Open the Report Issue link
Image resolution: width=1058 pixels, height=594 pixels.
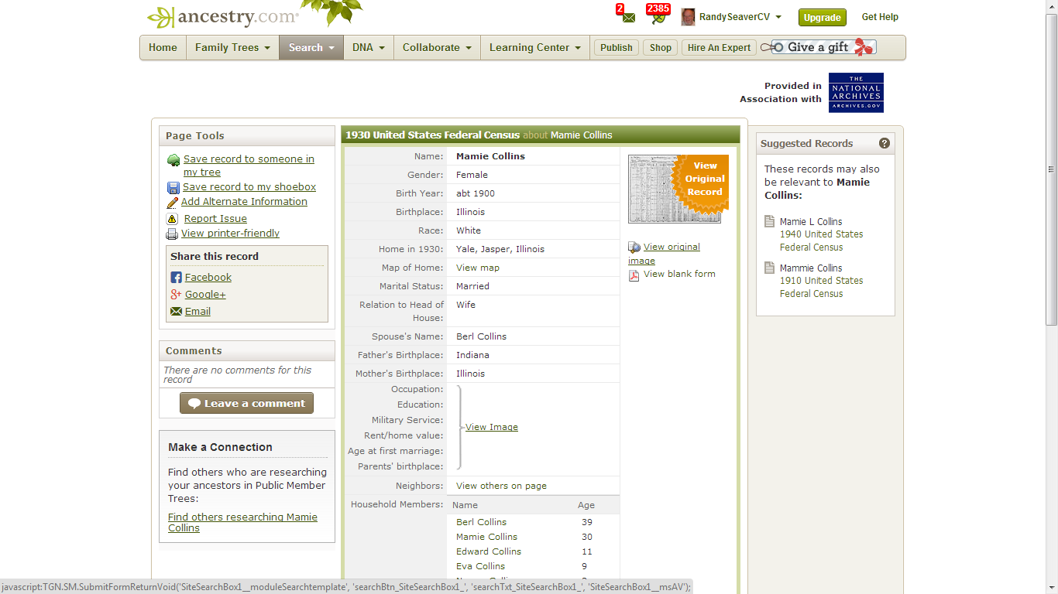215,219
